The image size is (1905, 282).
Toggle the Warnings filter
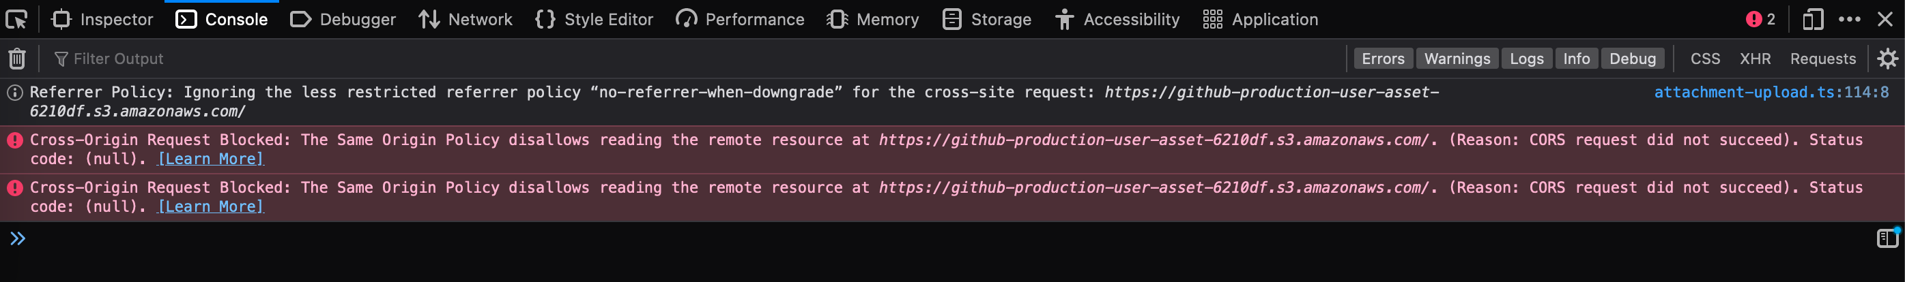tap(1456, 59)
